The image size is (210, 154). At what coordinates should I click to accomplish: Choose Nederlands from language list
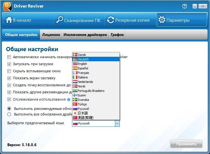96,82
